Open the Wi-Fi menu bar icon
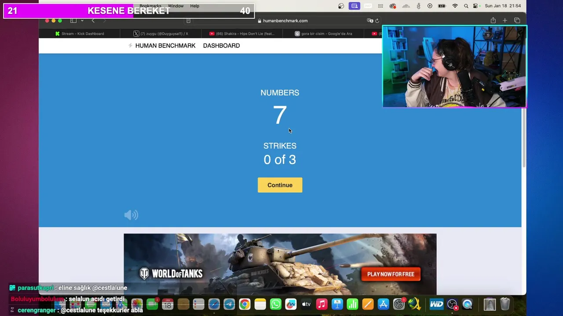The width and height of the screenshot is (563, 316). (455, 6)
